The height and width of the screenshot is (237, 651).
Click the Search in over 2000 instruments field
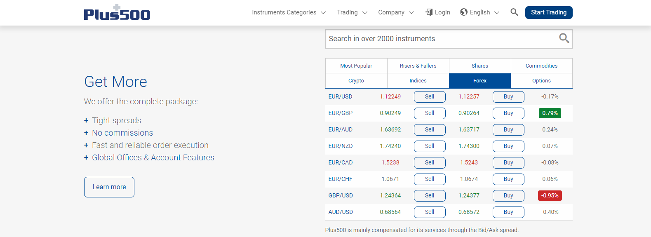click(x=441, y=39)
